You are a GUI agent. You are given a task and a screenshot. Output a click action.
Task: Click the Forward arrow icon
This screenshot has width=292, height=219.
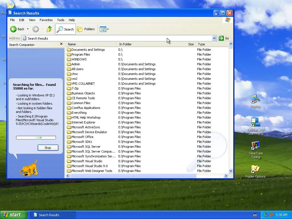click(36, 29)
